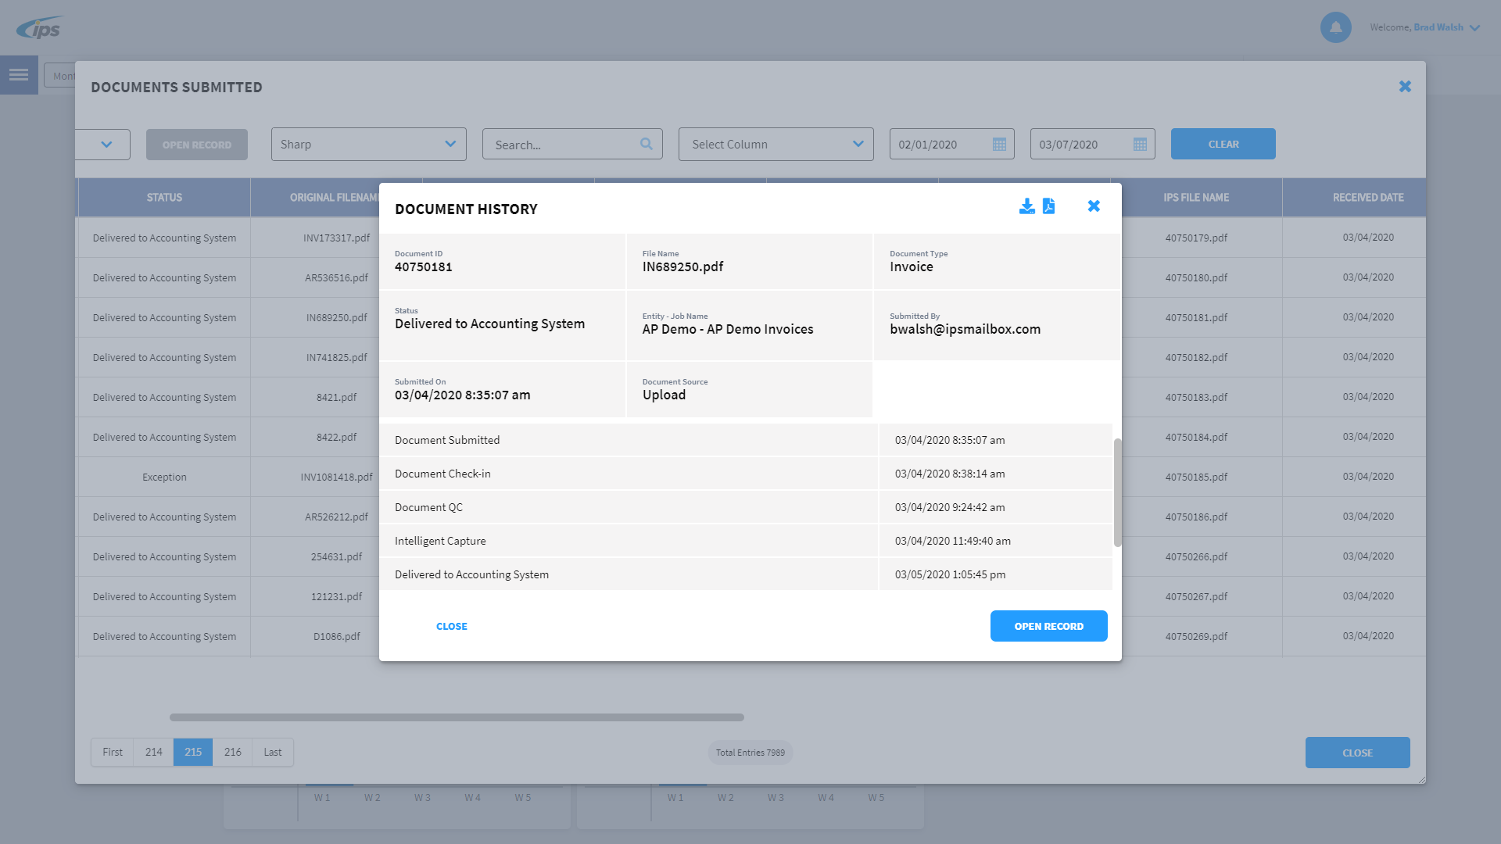Export document history as PDF
The width and height of the screenshot is (1501, 844).
(1048, 206)
